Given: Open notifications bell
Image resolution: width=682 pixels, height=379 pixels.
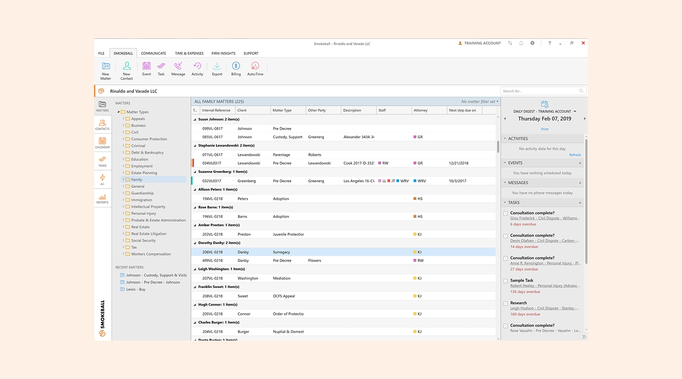Looking at the screenshot, I should (521, 43).
